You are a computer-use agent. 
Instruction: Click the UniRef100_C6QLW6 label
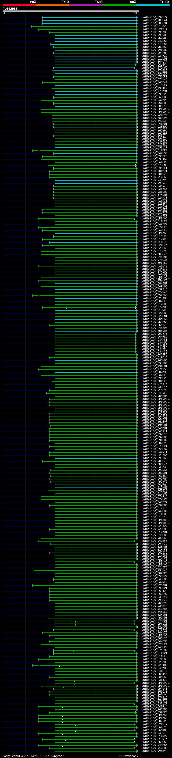coord(154,97)
